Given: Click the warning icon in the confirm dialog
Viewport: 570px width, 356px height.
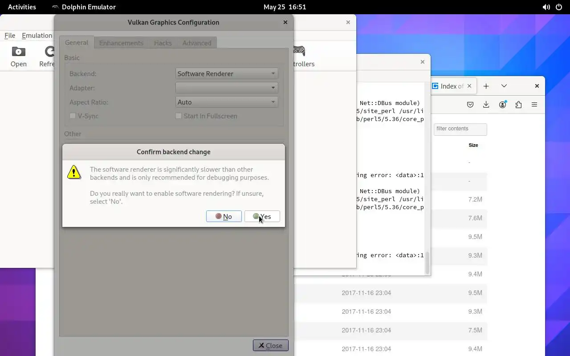Looking at the screenshot, I should (x=74, y=172).
